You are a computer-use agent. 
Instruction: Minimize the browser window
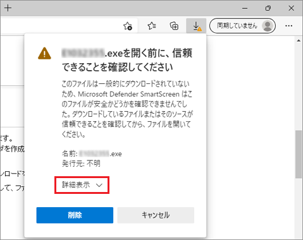tap(245, 8)
